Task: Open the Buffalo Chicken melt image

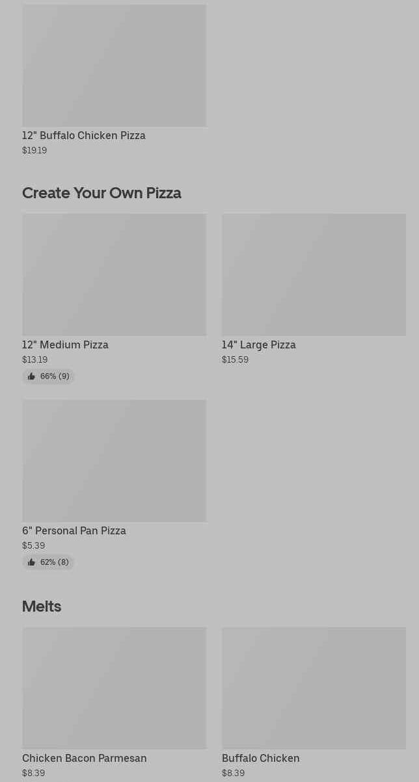Action: click(314, 688)
